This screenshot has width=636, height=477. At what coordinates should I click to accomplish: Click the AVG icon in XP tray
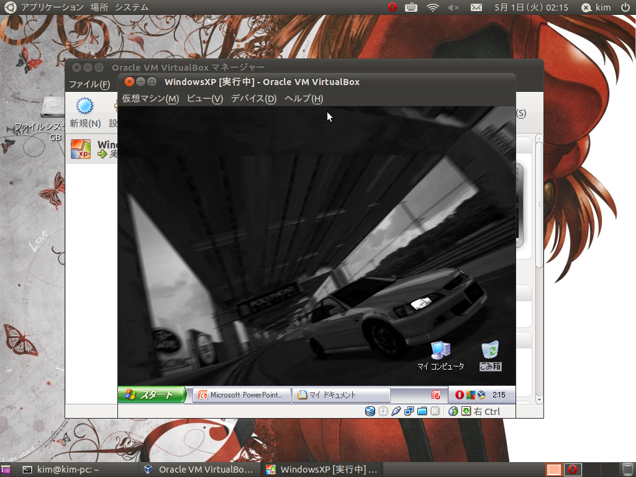pos(471,394)
